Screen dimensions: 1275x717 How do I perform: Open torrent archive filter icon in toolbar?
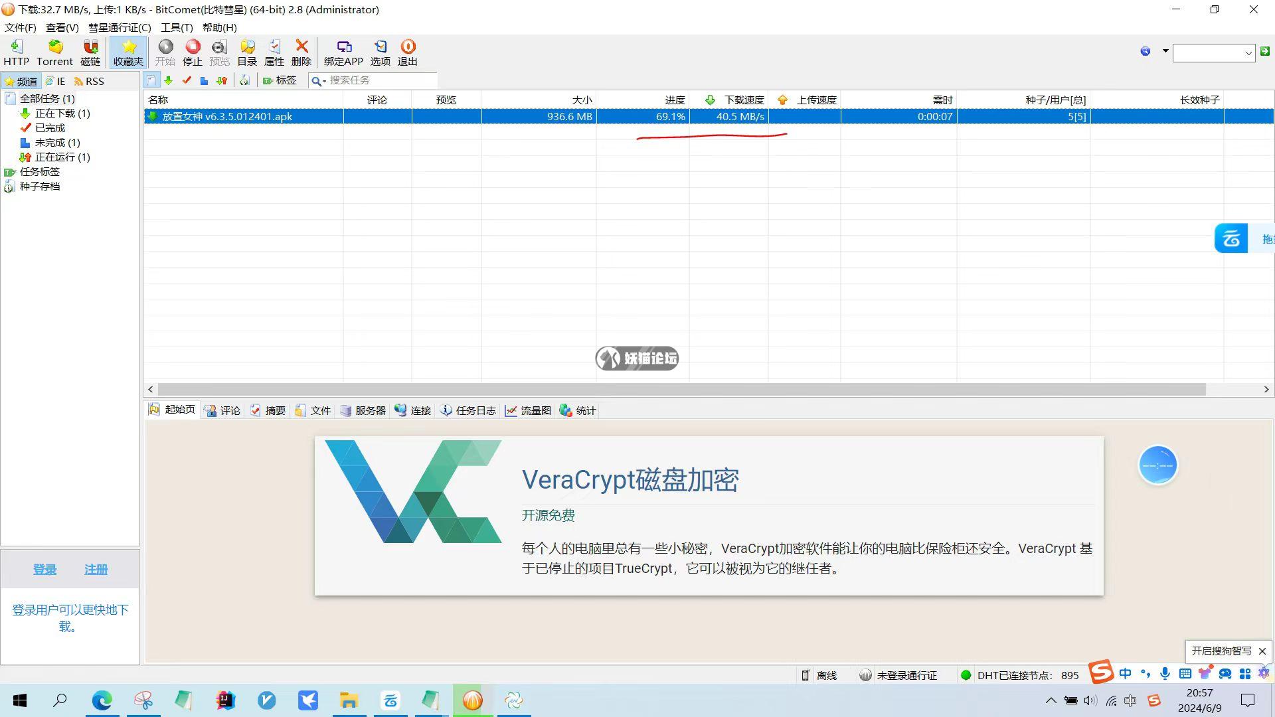pos(244,80)
